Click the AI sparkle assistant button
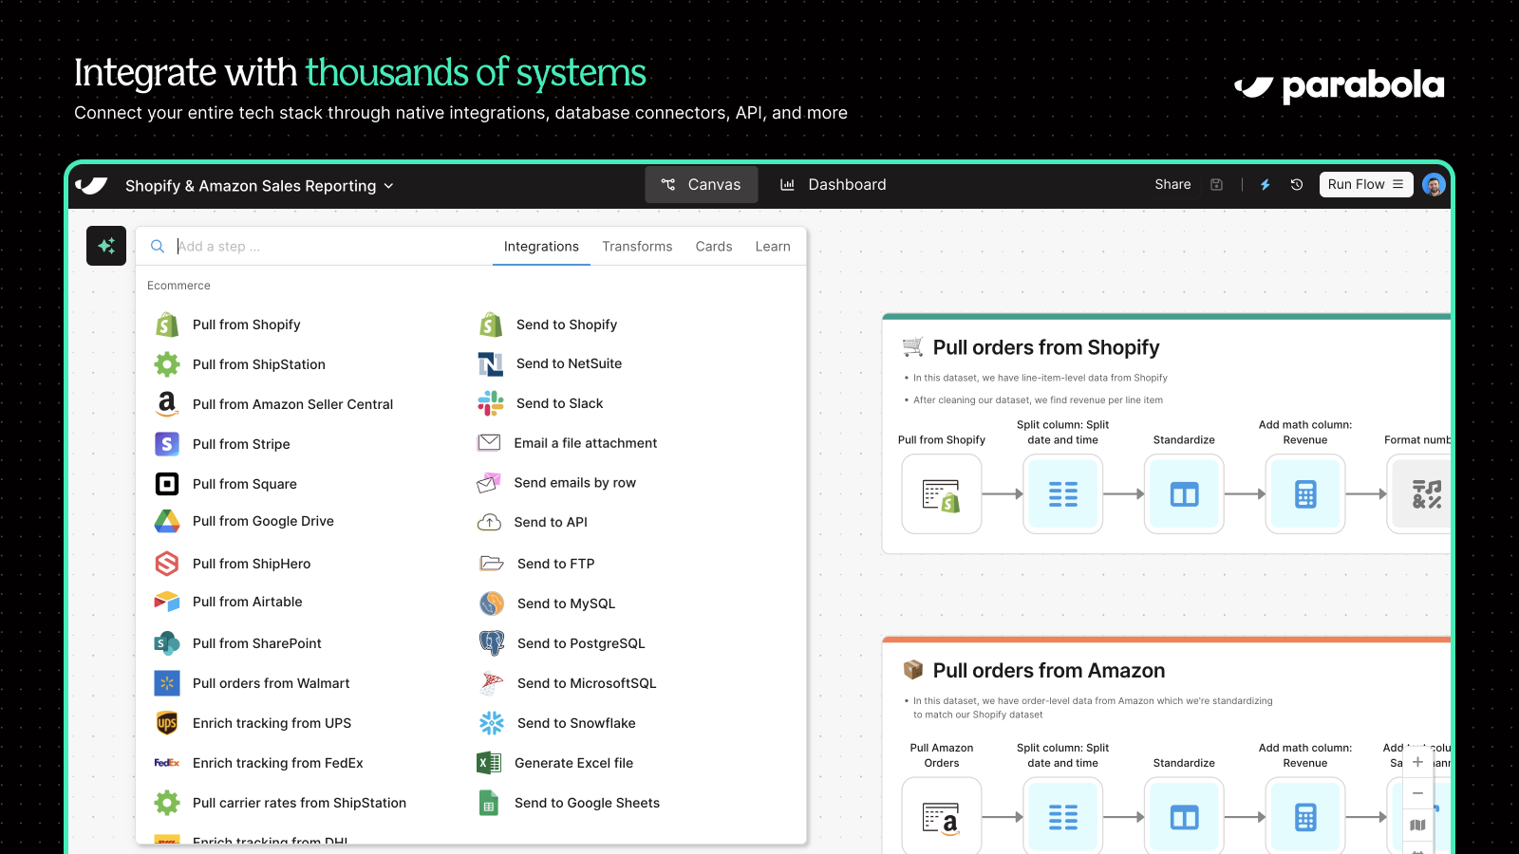 pyautogui.click(x=106, y=246)
